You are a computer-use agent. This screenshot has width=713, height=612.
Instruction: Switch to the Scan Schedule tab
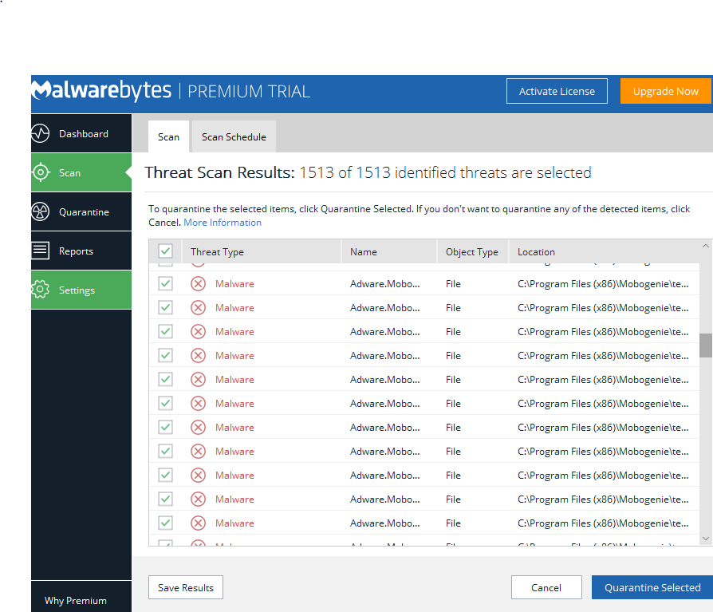point(234,136)
